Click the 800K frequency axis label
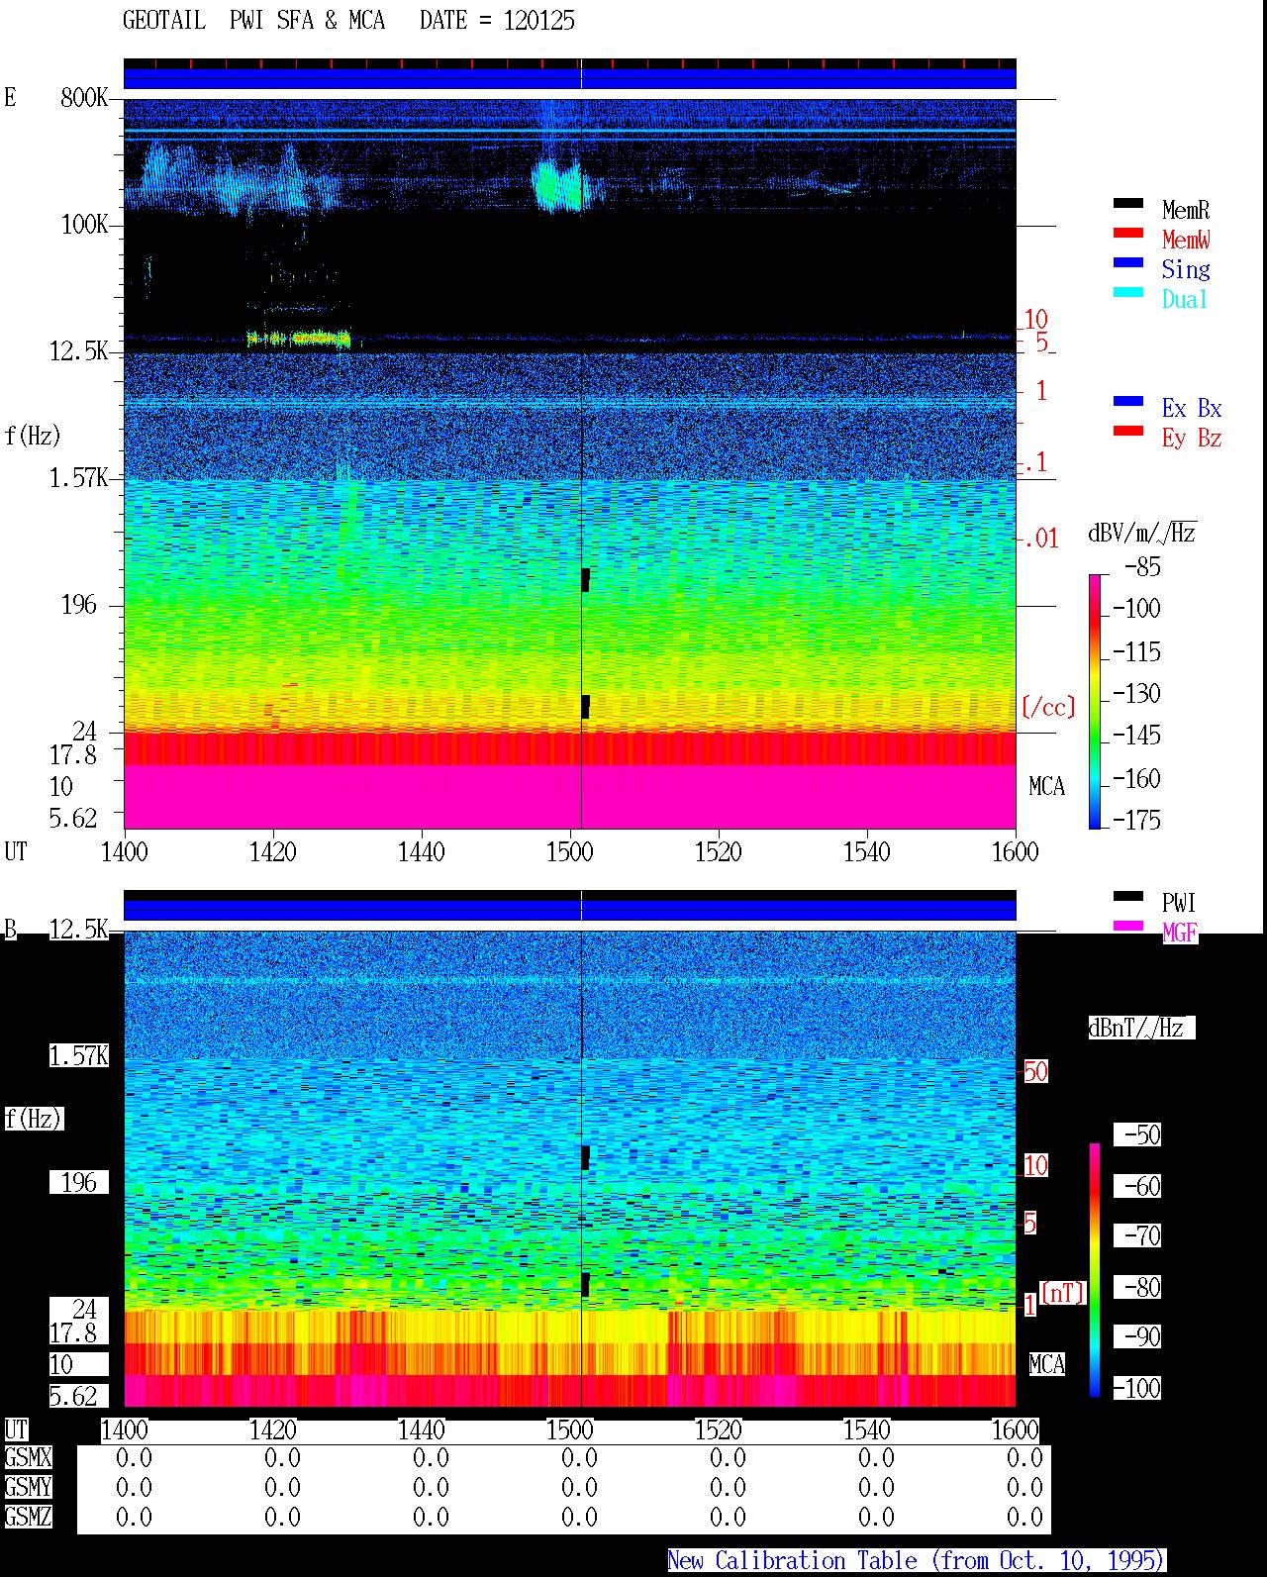The image size is (1267, 1577). [84, 98]
